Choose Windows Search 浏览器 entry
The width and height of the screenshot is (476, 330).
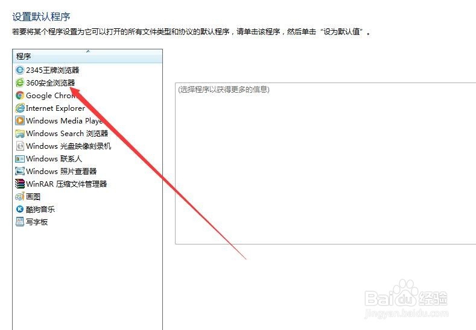[x=67, y=133]
